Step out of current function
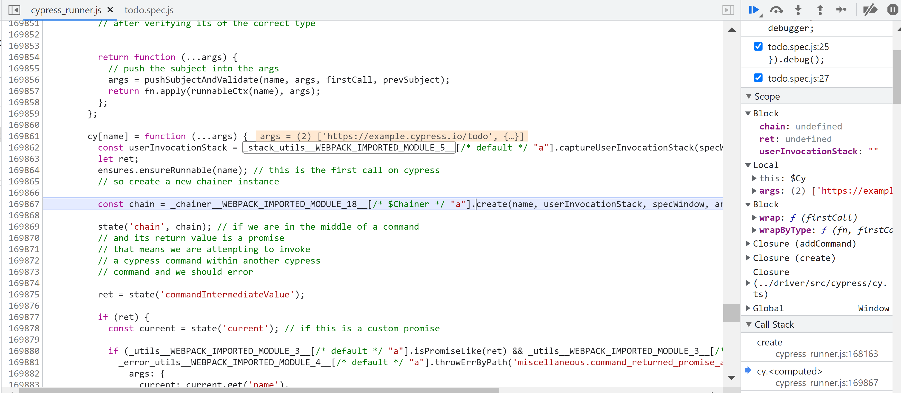The height and width of the screenshot is (393, 901). [x=820, y=10]
